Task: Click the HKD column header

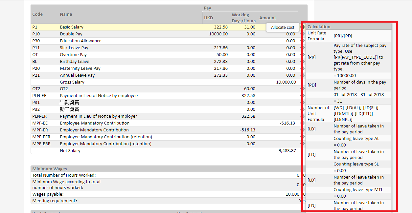Action: pos(209,18)
